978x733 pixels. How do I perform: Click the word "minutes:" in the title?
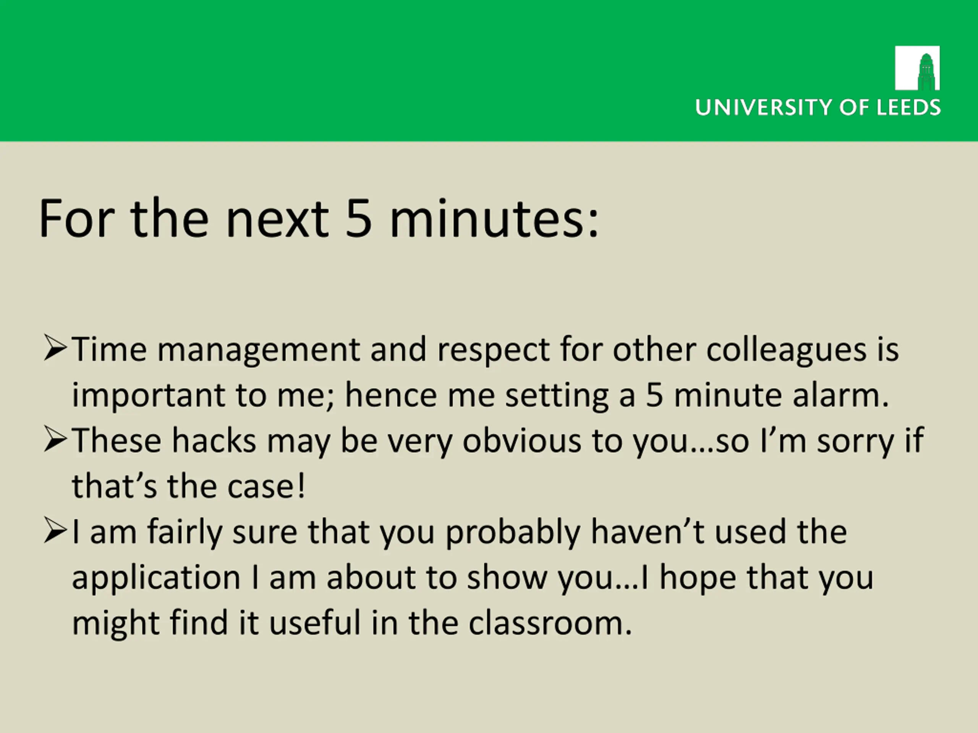coord(494,219)
